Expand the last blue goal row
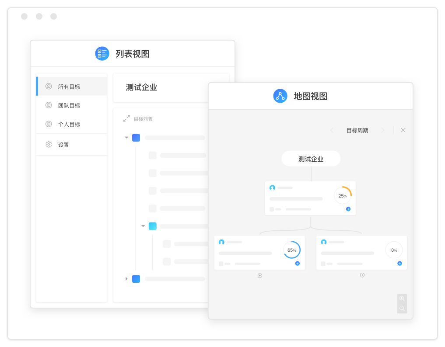Image resolution: width=445 pixels, height=347 pixels. (x=126, y=279)
